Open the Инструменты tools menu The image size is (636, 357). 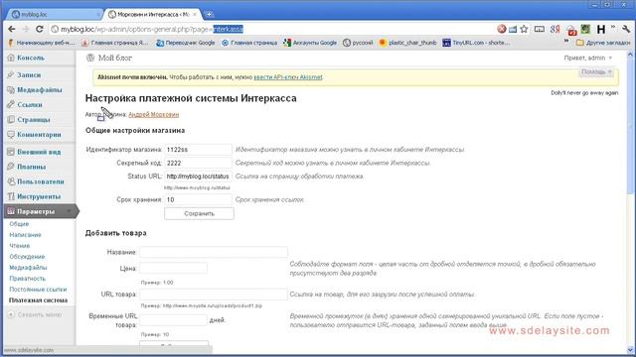point(39,196)
